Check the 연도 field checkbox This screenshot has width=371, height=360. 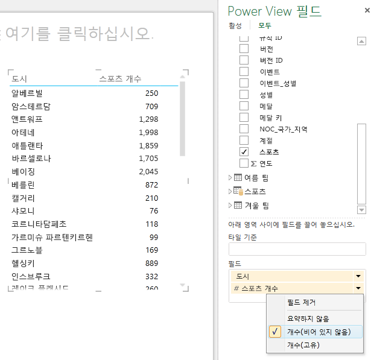click(x=244, y=163)
